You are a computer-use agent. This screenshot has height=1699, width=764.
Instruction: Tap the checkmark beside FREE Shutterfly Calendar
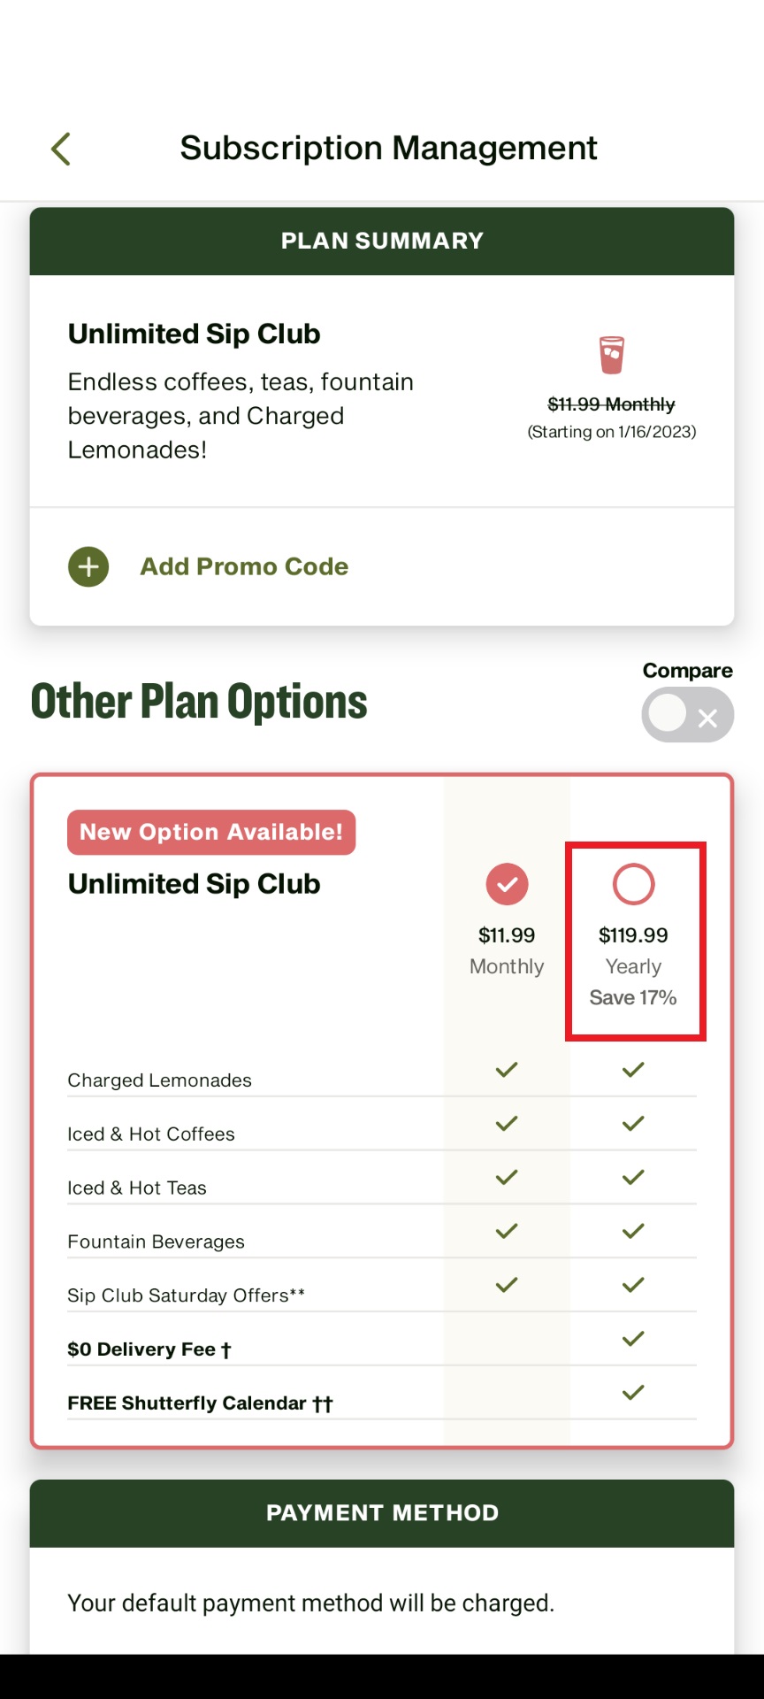[633, 1392]
